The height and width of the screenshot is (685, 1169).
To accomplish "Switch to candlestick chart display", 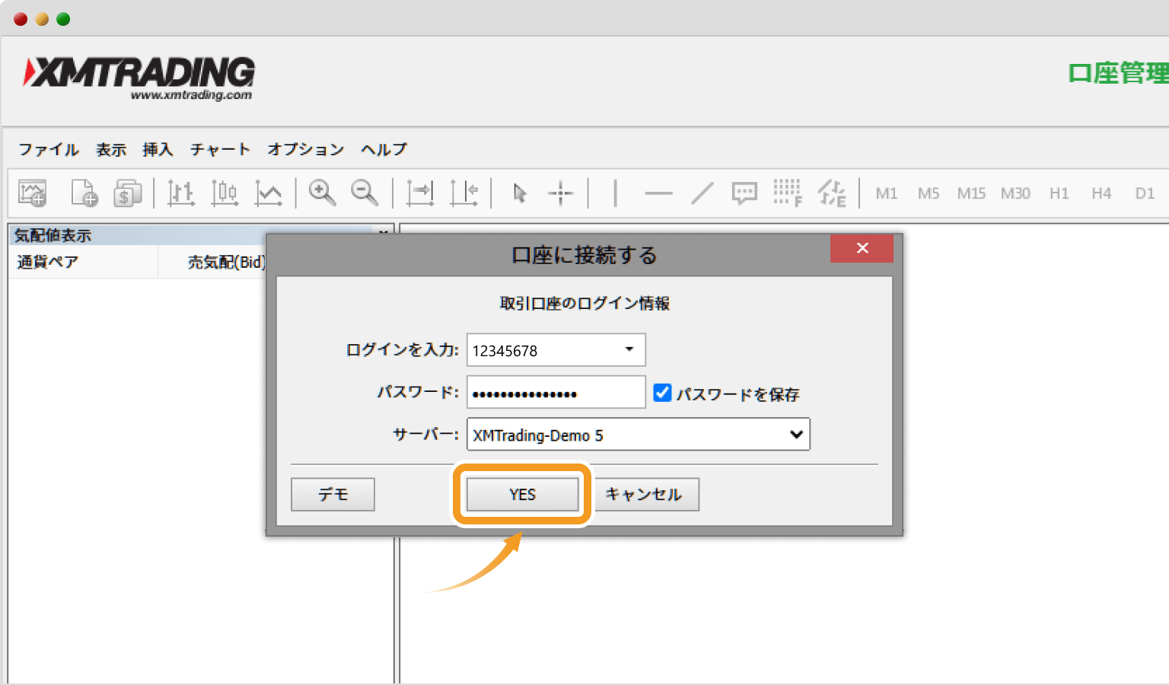I will pos(225,193).
